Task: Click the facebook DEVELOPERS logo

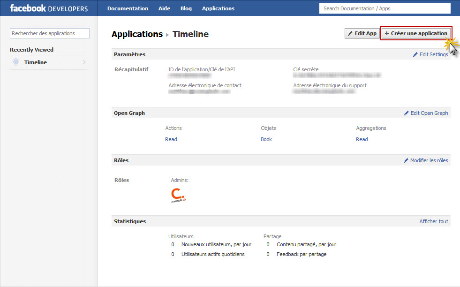Action: (x=49, y=8)
